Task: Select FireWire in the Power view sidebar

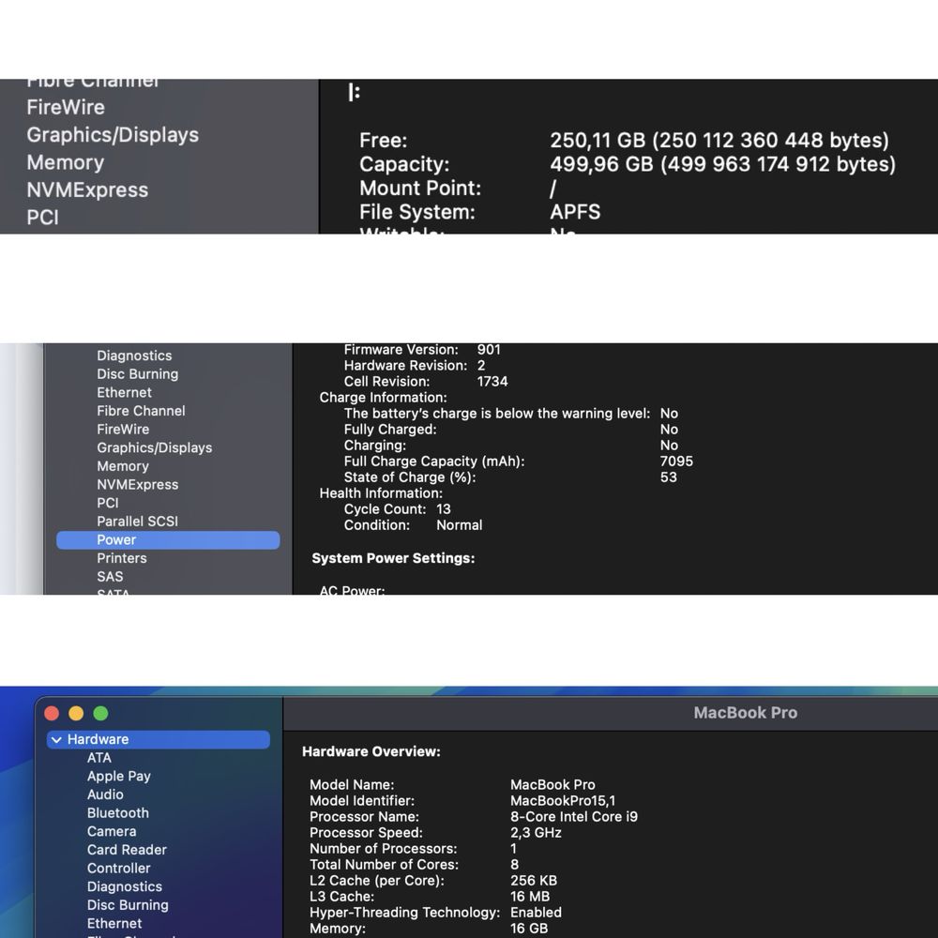Action: (123, 429)
